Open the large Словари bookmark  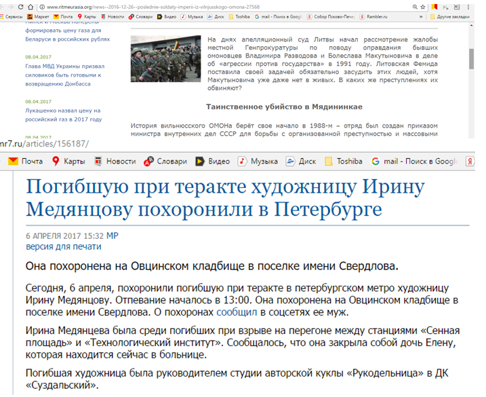pos(165,162)
